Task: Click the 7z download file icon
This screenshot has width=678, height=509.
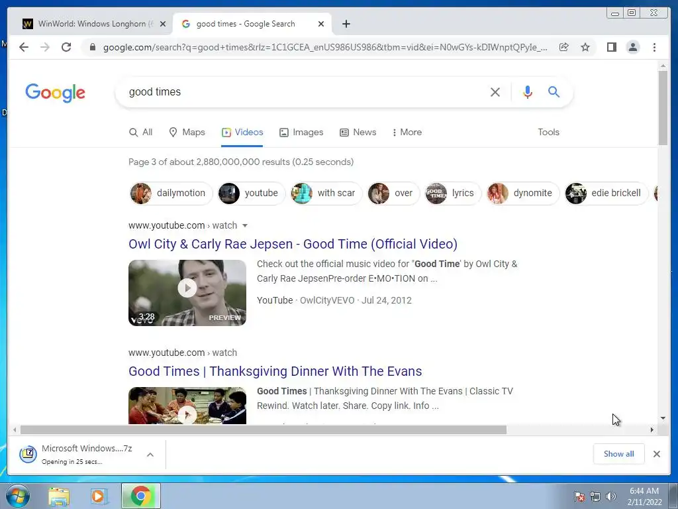Action: tap(28, 454)
